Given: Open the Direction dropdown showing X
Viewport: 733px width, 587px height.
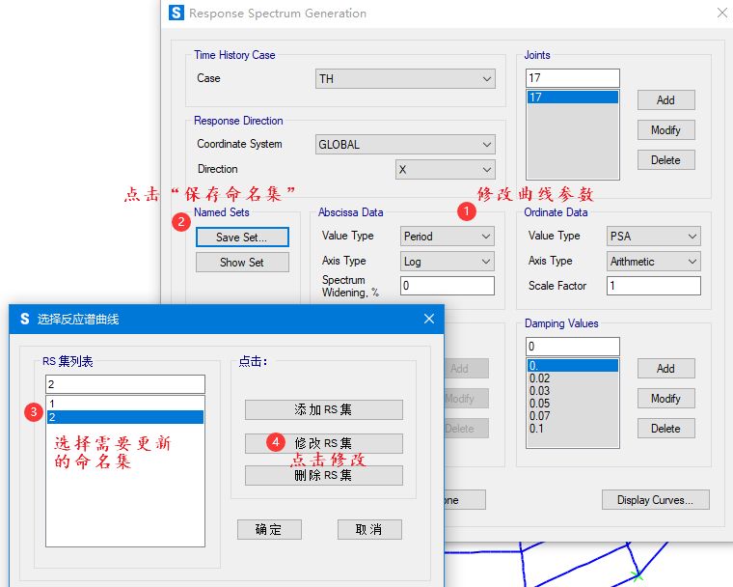Looking at the screenshot, I should pyautogui.click(x=445, y=170).
